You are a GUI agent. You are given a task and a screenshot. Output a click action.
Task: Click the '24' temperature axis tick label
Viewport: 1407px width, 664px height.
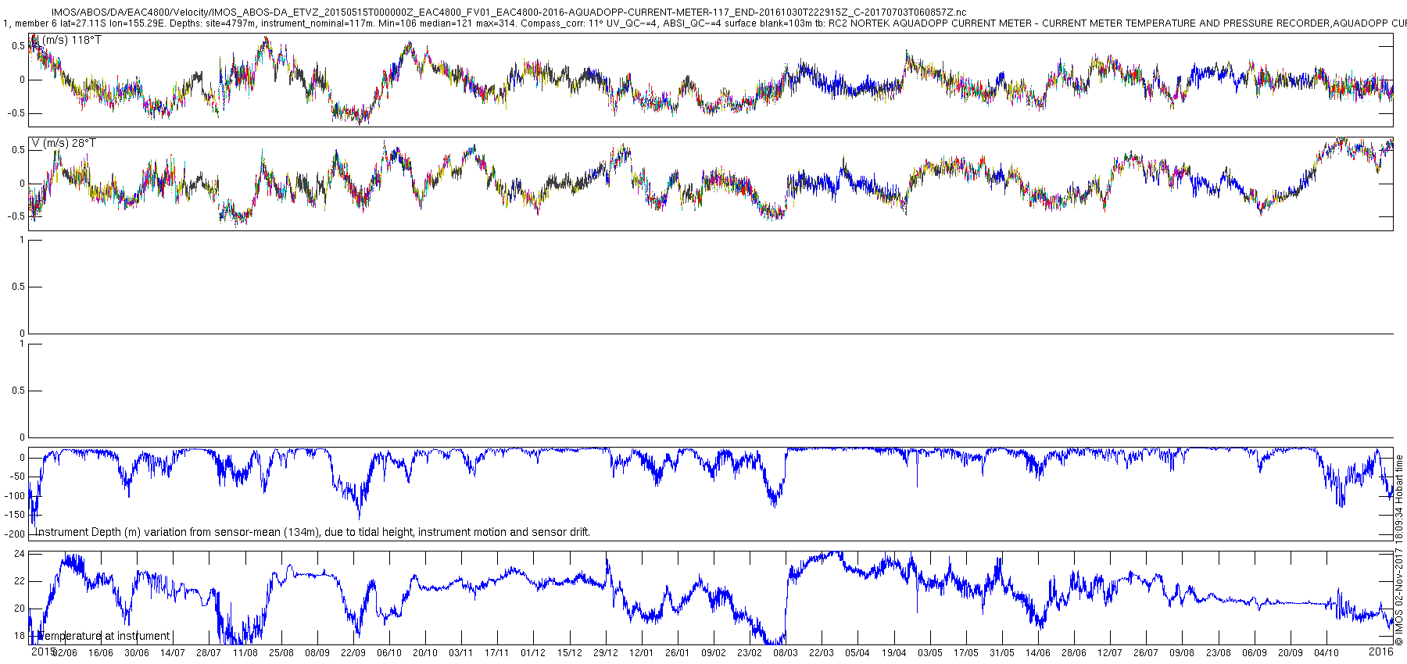20,554
